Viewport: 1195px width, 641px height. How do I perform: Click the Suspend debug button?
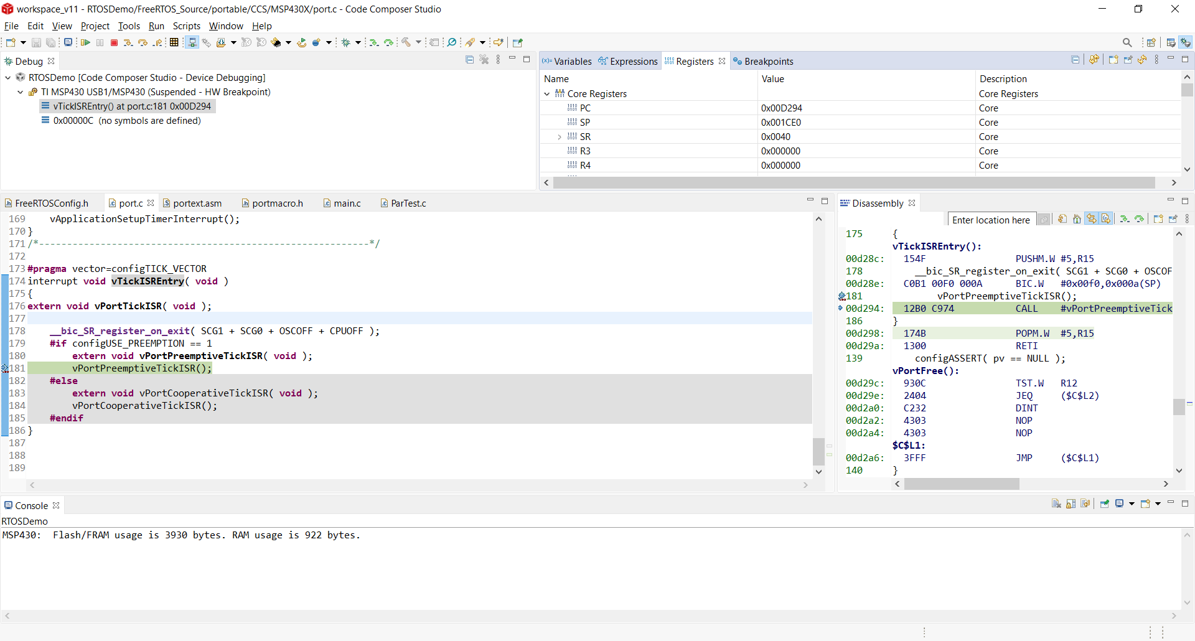point(100,42)
